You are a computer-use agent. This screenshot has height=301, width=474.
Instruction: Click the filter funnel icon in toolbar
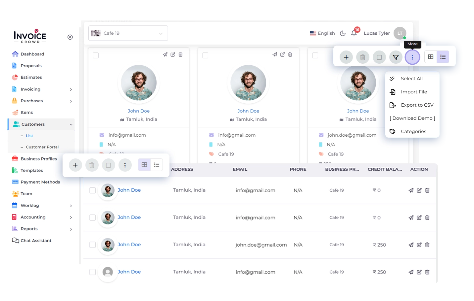click(x=396, y=57)
